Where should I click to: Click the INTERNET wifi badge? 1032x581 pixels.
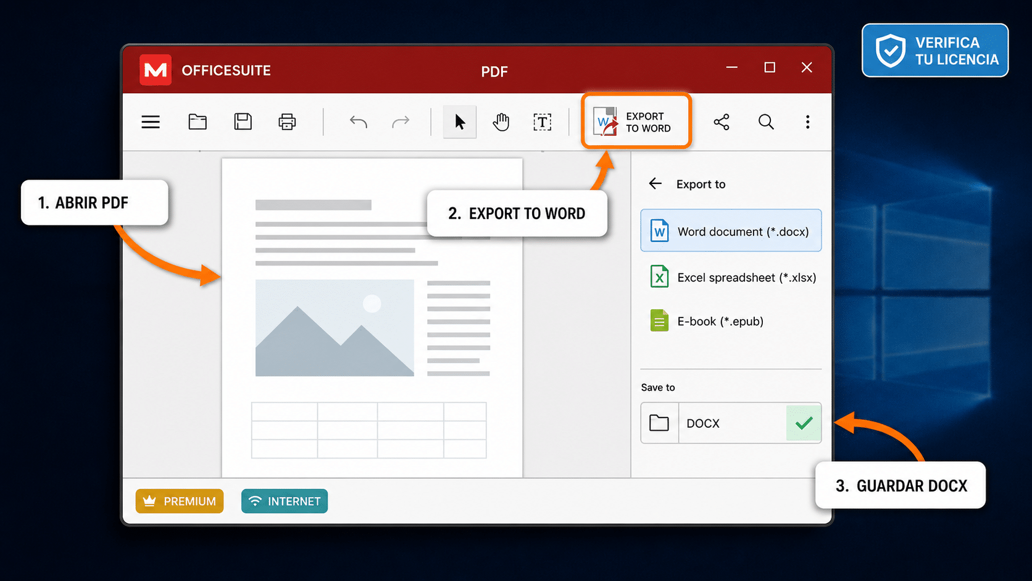pos(285,501)
